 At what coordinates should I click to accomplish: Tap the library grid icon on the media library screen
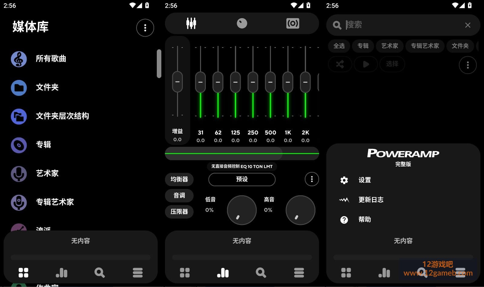tap(23, 272)
